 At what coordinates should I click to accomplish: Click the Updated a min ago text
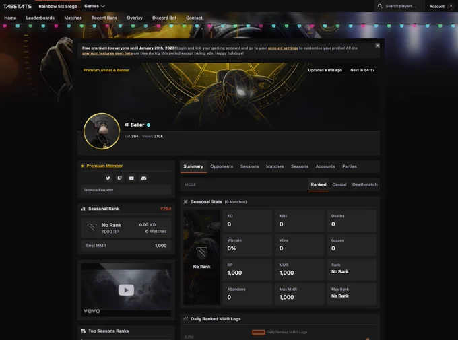pos(325,70)
